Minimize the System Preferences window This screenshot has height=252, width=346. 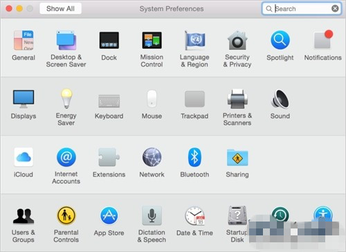(x=19, y=8)
